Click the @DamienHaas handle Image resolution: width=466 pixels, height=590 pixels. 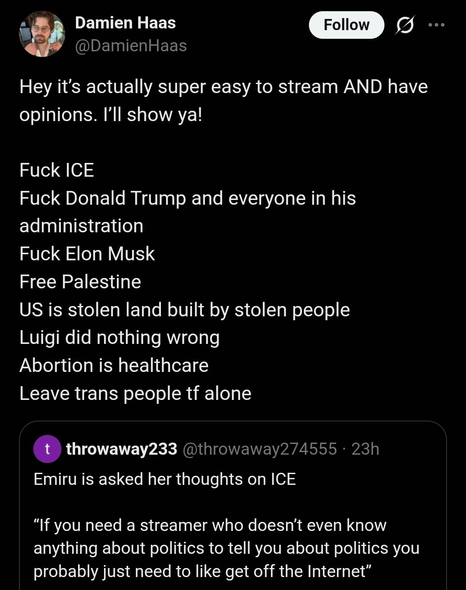(x=131, y=46)
